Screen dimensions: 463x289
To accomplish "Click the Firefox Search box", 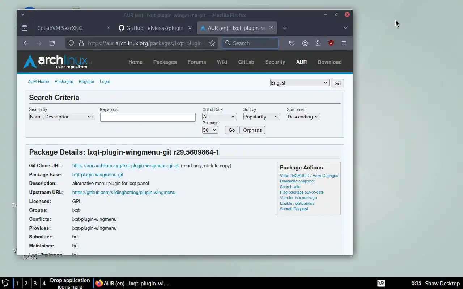I will tap(250, 43).
